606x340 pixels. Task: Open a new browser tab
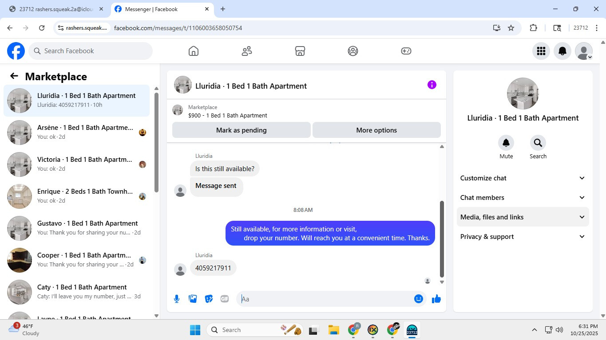pyautogui.click(x=223, y=9)
